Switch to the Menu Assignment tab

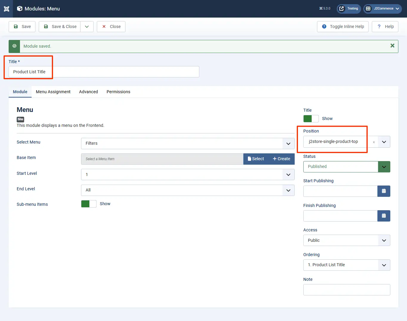(x=53, y=92)
